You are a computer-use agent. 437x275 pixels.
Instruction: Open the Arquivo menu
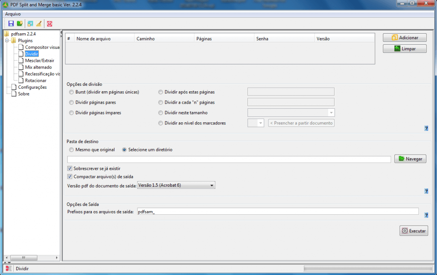[x=13, y=14]
